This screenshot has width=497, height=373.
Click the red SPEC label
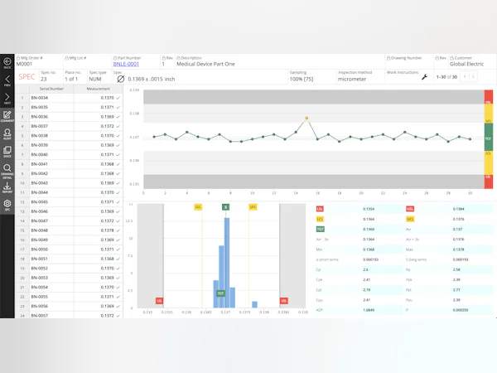coord(27,77)
